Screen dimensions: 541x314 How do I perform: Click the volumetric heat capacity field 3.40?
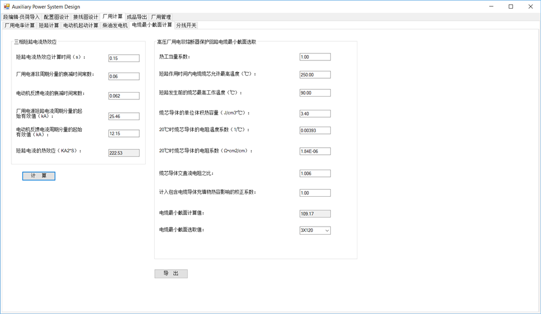point(315,113)
